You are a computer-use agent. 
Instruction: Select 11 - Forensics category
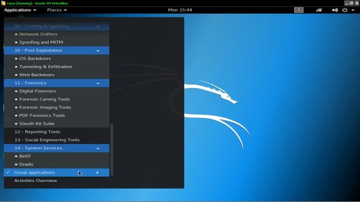pyautogui.click(x=56, y=83)
